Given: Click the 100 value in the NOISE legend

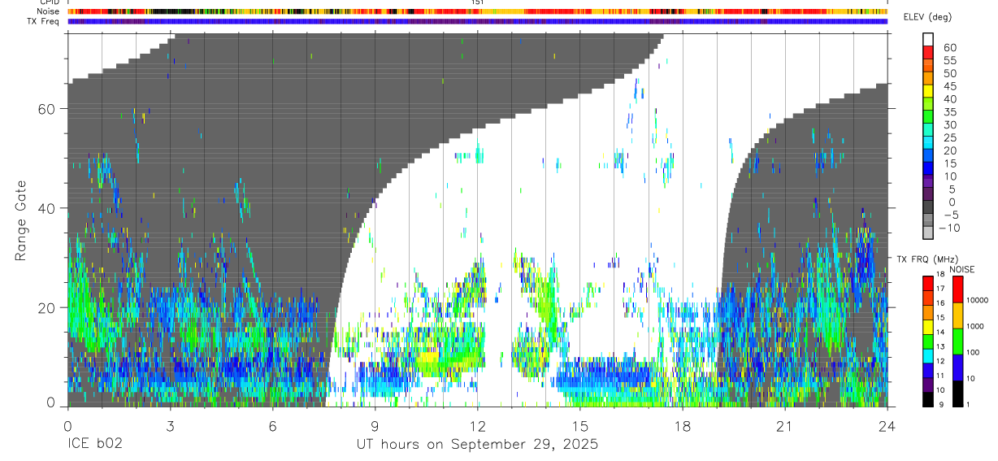Looking at the screenshot, I should pos(973,352).
